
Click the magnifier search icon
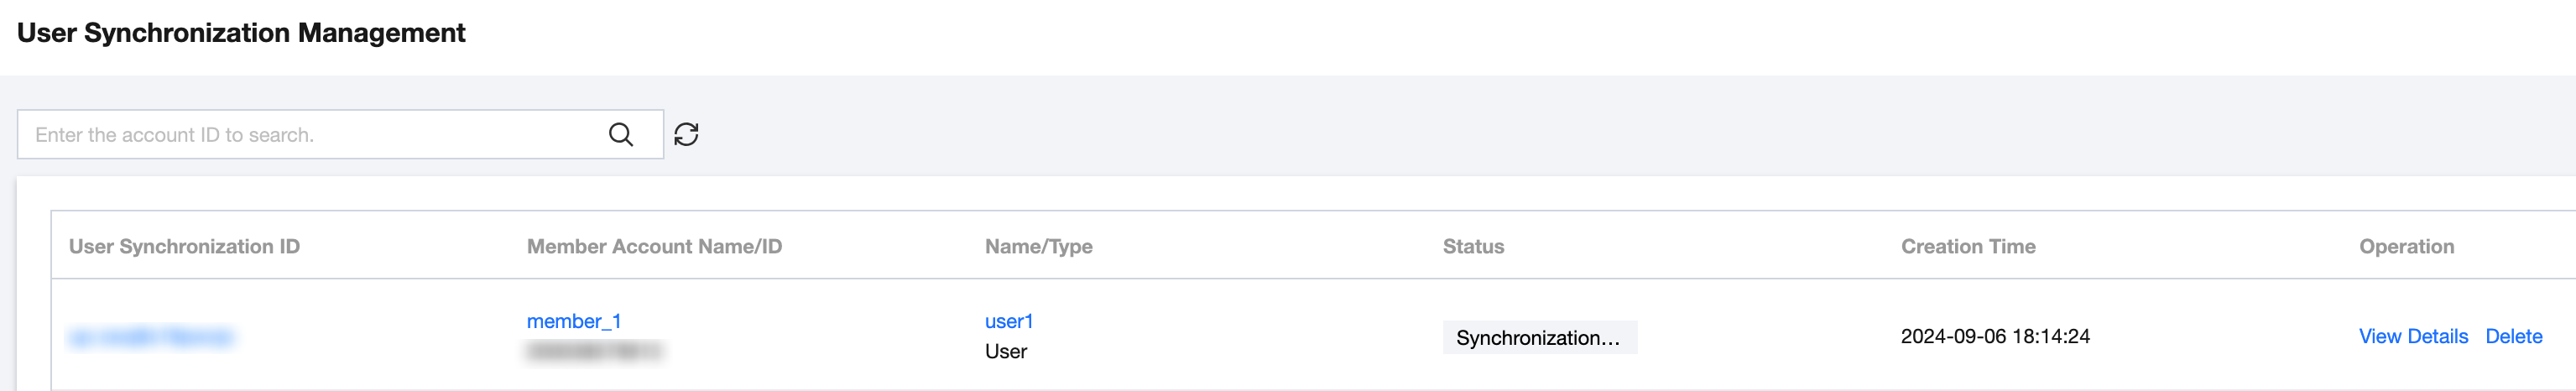pos(620,135)
